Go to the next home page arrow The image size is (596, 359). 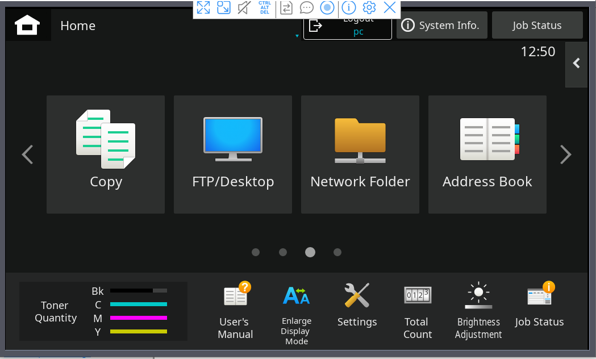coord(565,155)
